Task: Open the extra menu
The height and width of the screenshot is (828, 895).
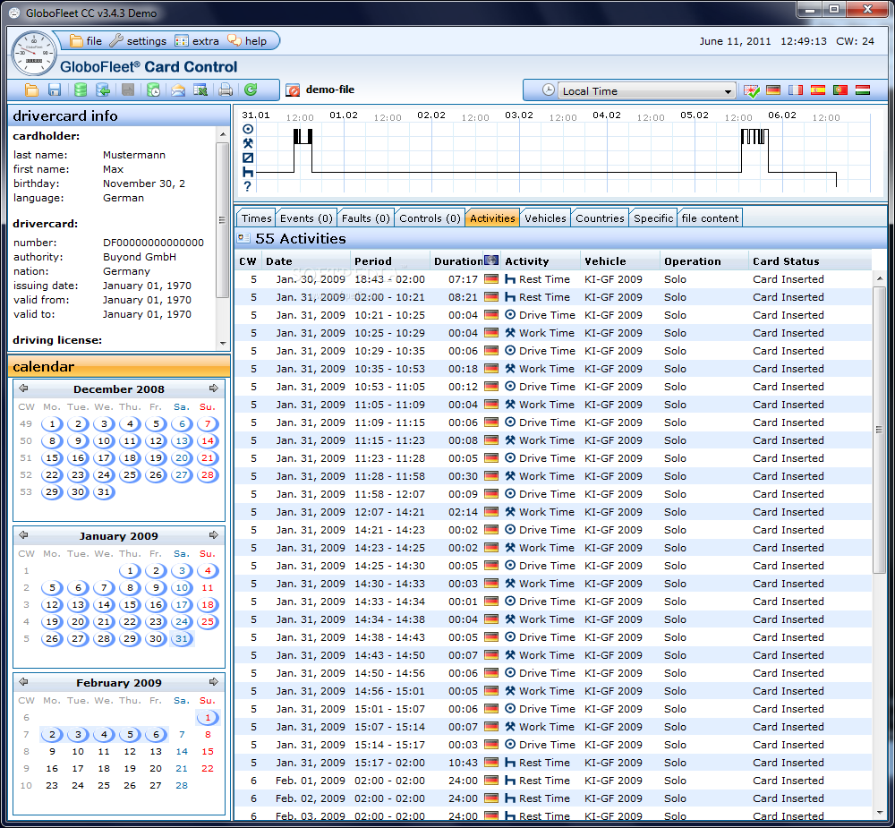Action: pyautogui.click(x=197, y=41)
